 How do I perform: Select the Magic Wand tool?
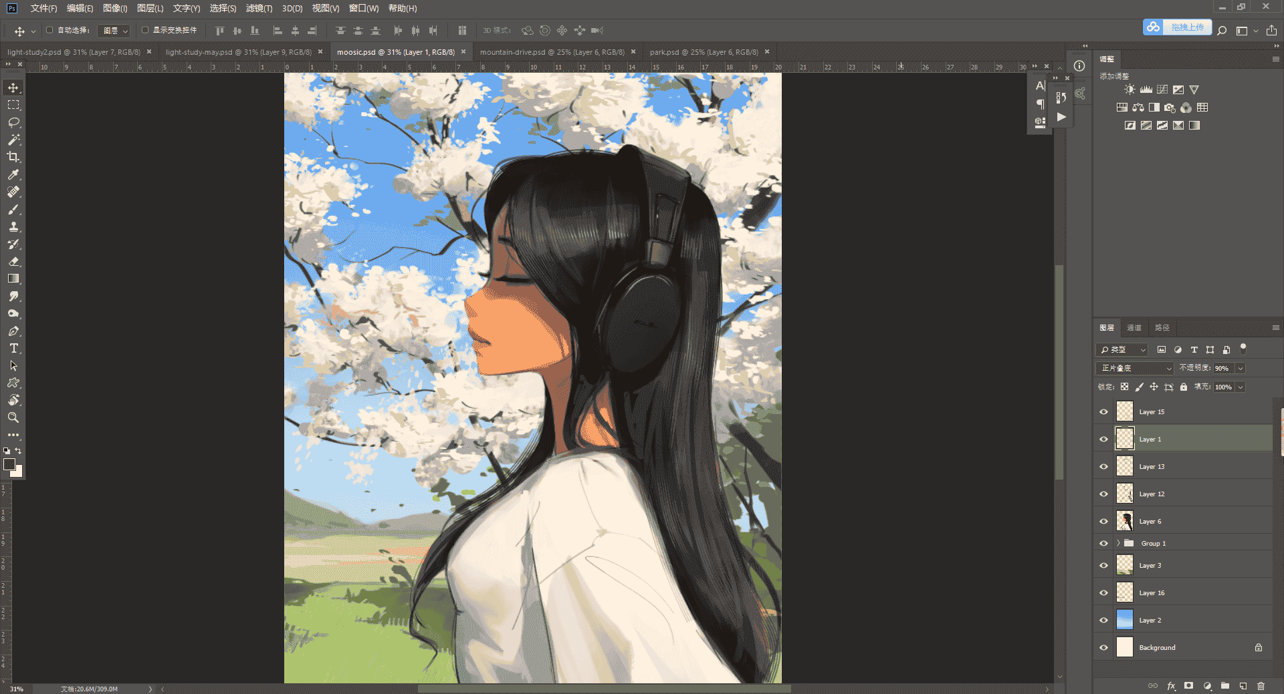pyautogui.click(x=13, y=140)
